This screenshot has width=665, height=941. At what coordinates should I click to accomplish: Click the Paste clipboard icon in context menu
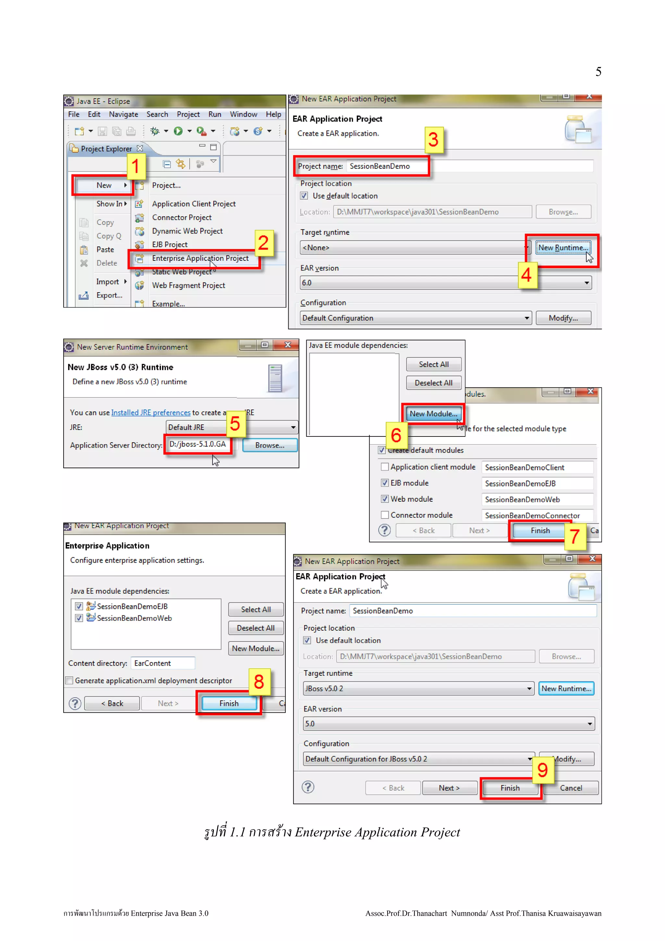pyautogui.click(x=84, y=250)
